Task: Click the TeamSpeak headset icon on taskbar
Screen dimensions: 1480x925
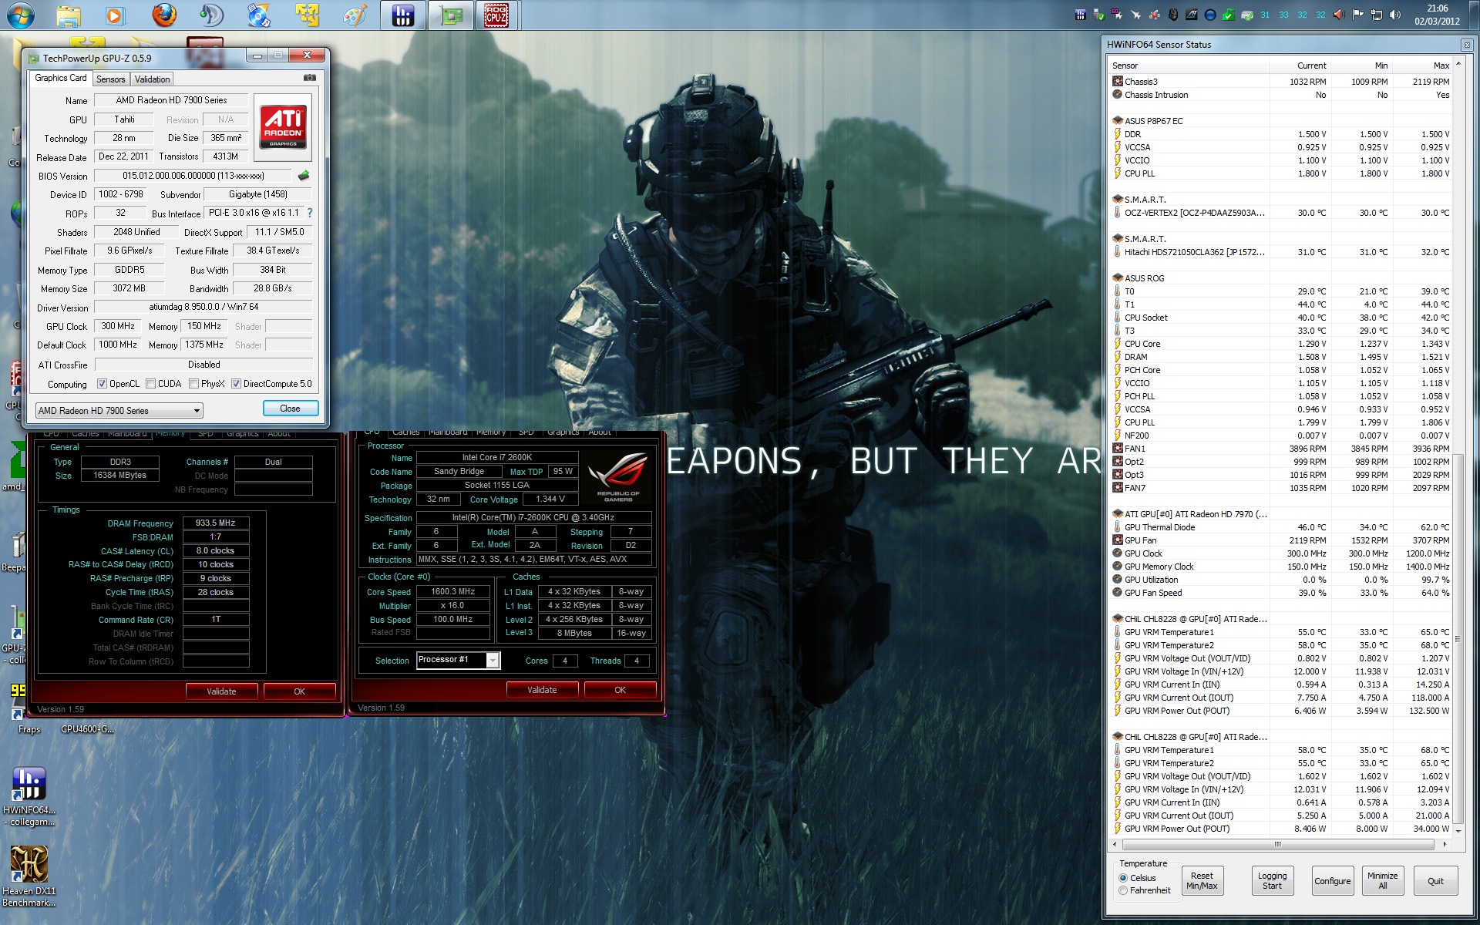Action: click(210, 15)
